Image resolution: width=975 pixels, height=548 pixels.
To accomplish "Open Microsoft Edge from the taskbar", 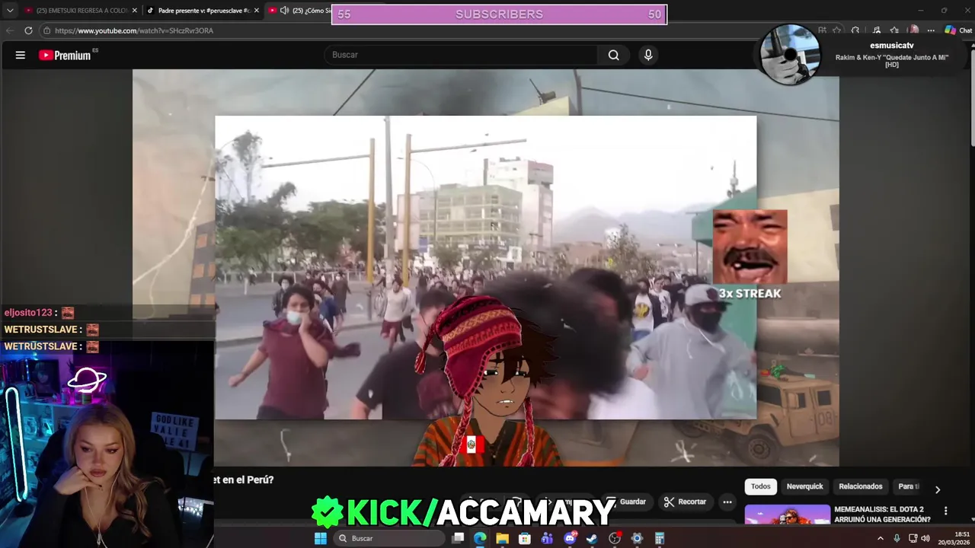I will pyautogui.click(x=480, y=538).
